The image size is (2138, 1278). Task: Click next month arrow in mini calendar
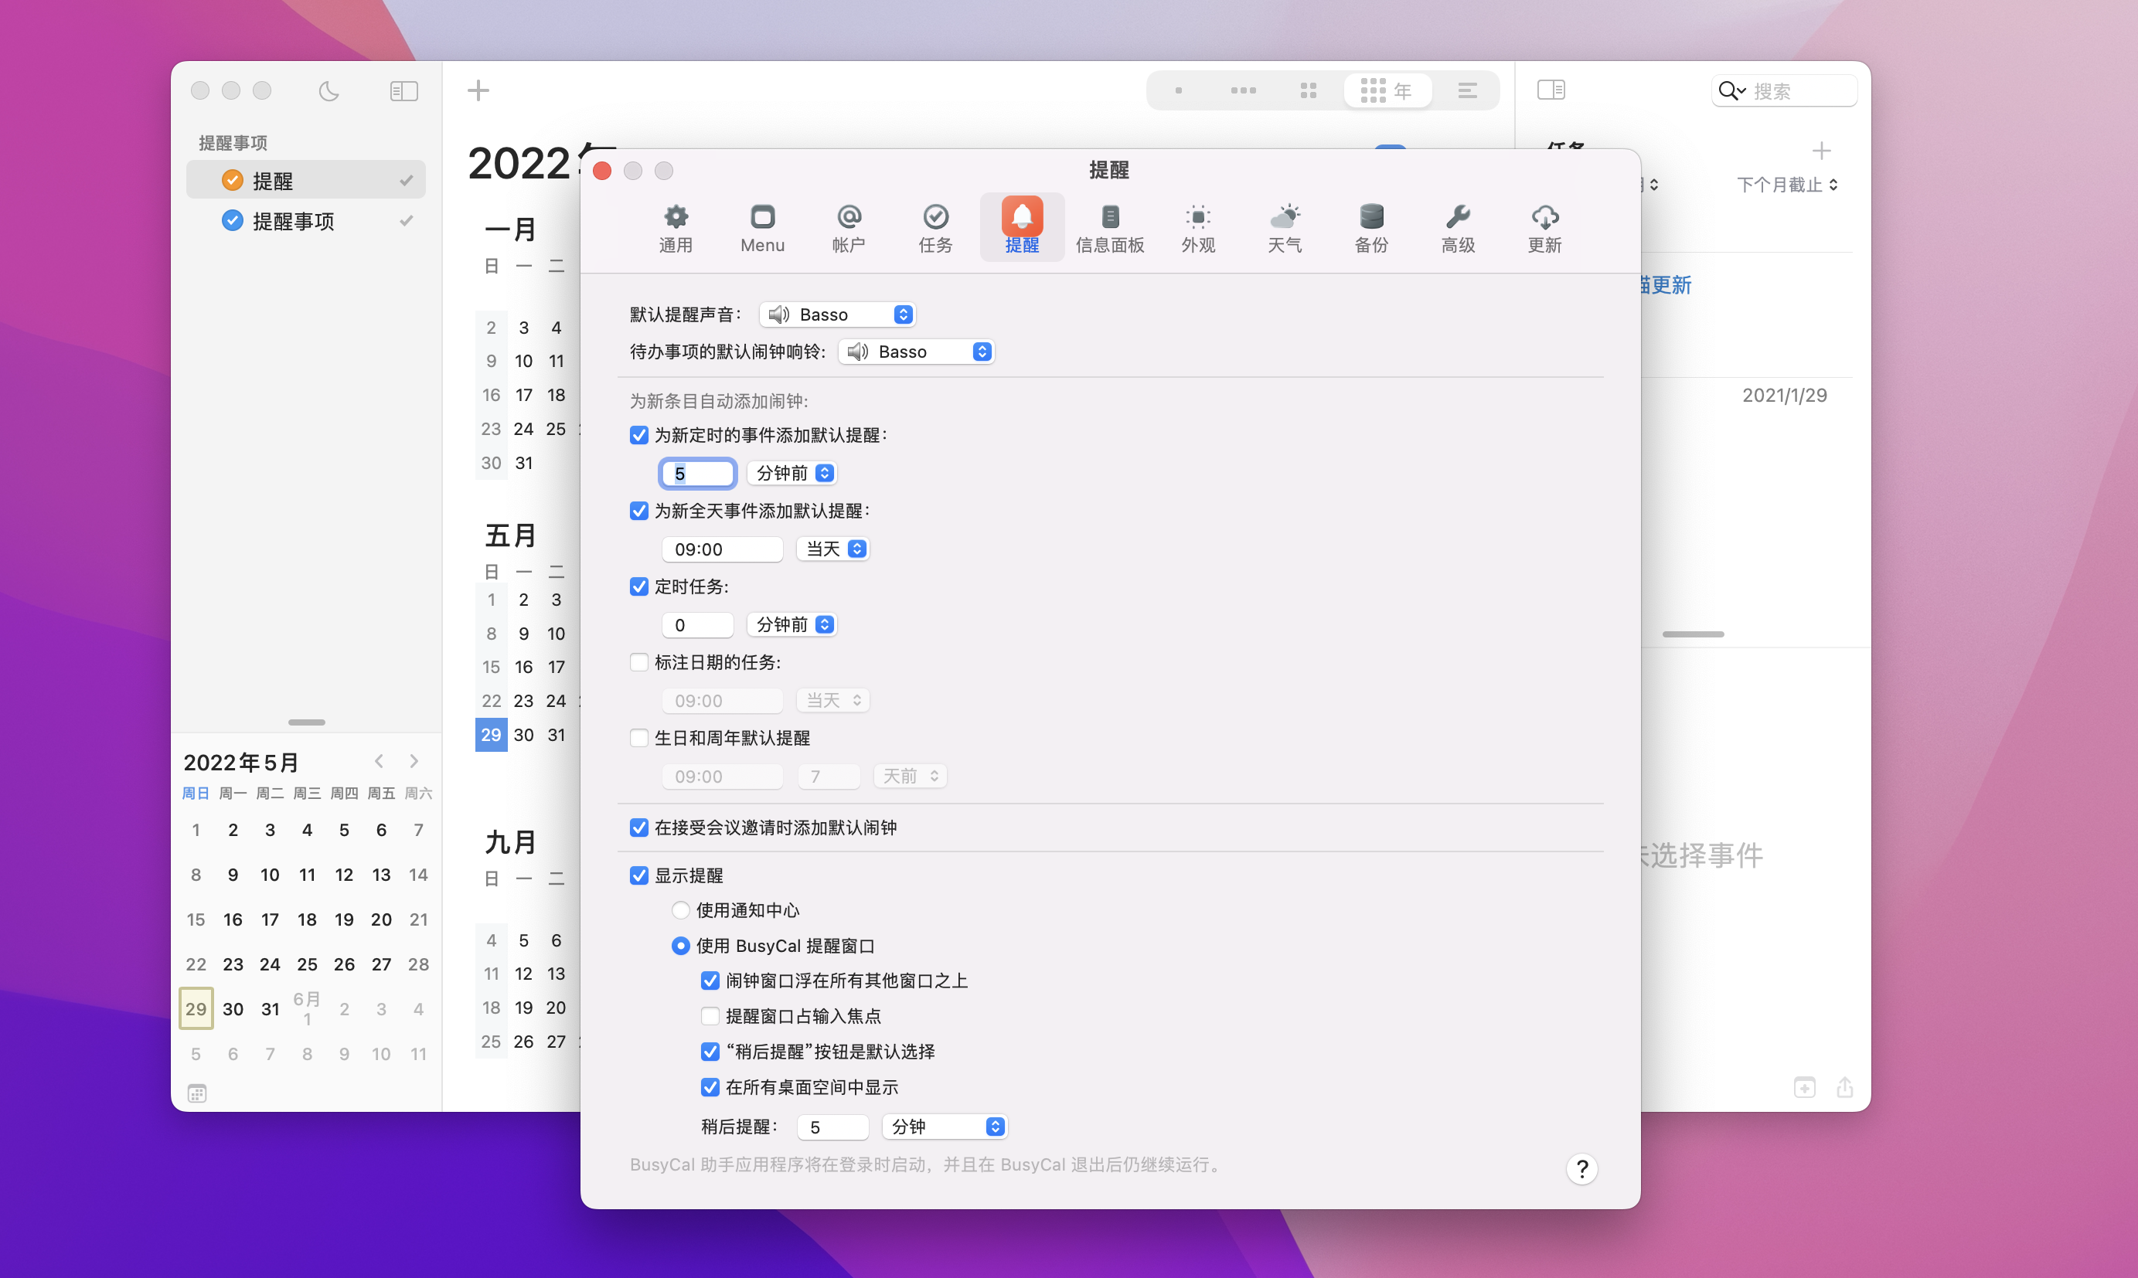coord(414,761)
